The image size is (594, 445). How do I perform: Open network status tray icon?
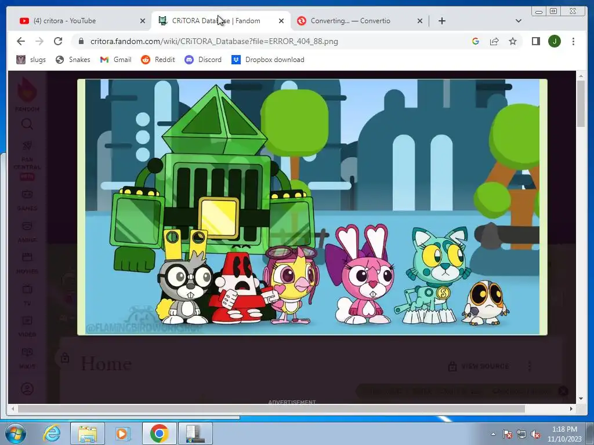click(521, 434)
